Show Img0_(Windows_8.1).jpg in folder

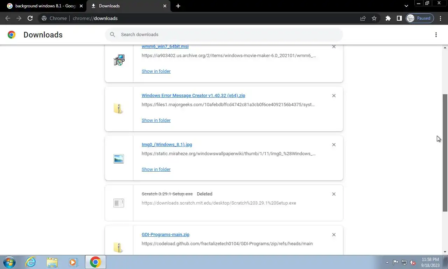click(156, 169)
